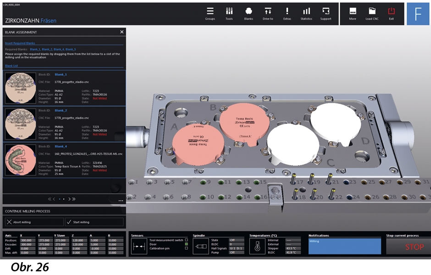
Task: Click Hall Signals value field
Action: click(237, 248)
